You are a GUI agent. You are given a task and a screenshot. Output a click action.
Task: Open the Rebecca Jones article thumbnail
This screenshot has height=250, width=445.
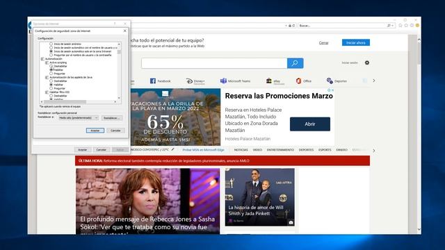coord(147,201)
